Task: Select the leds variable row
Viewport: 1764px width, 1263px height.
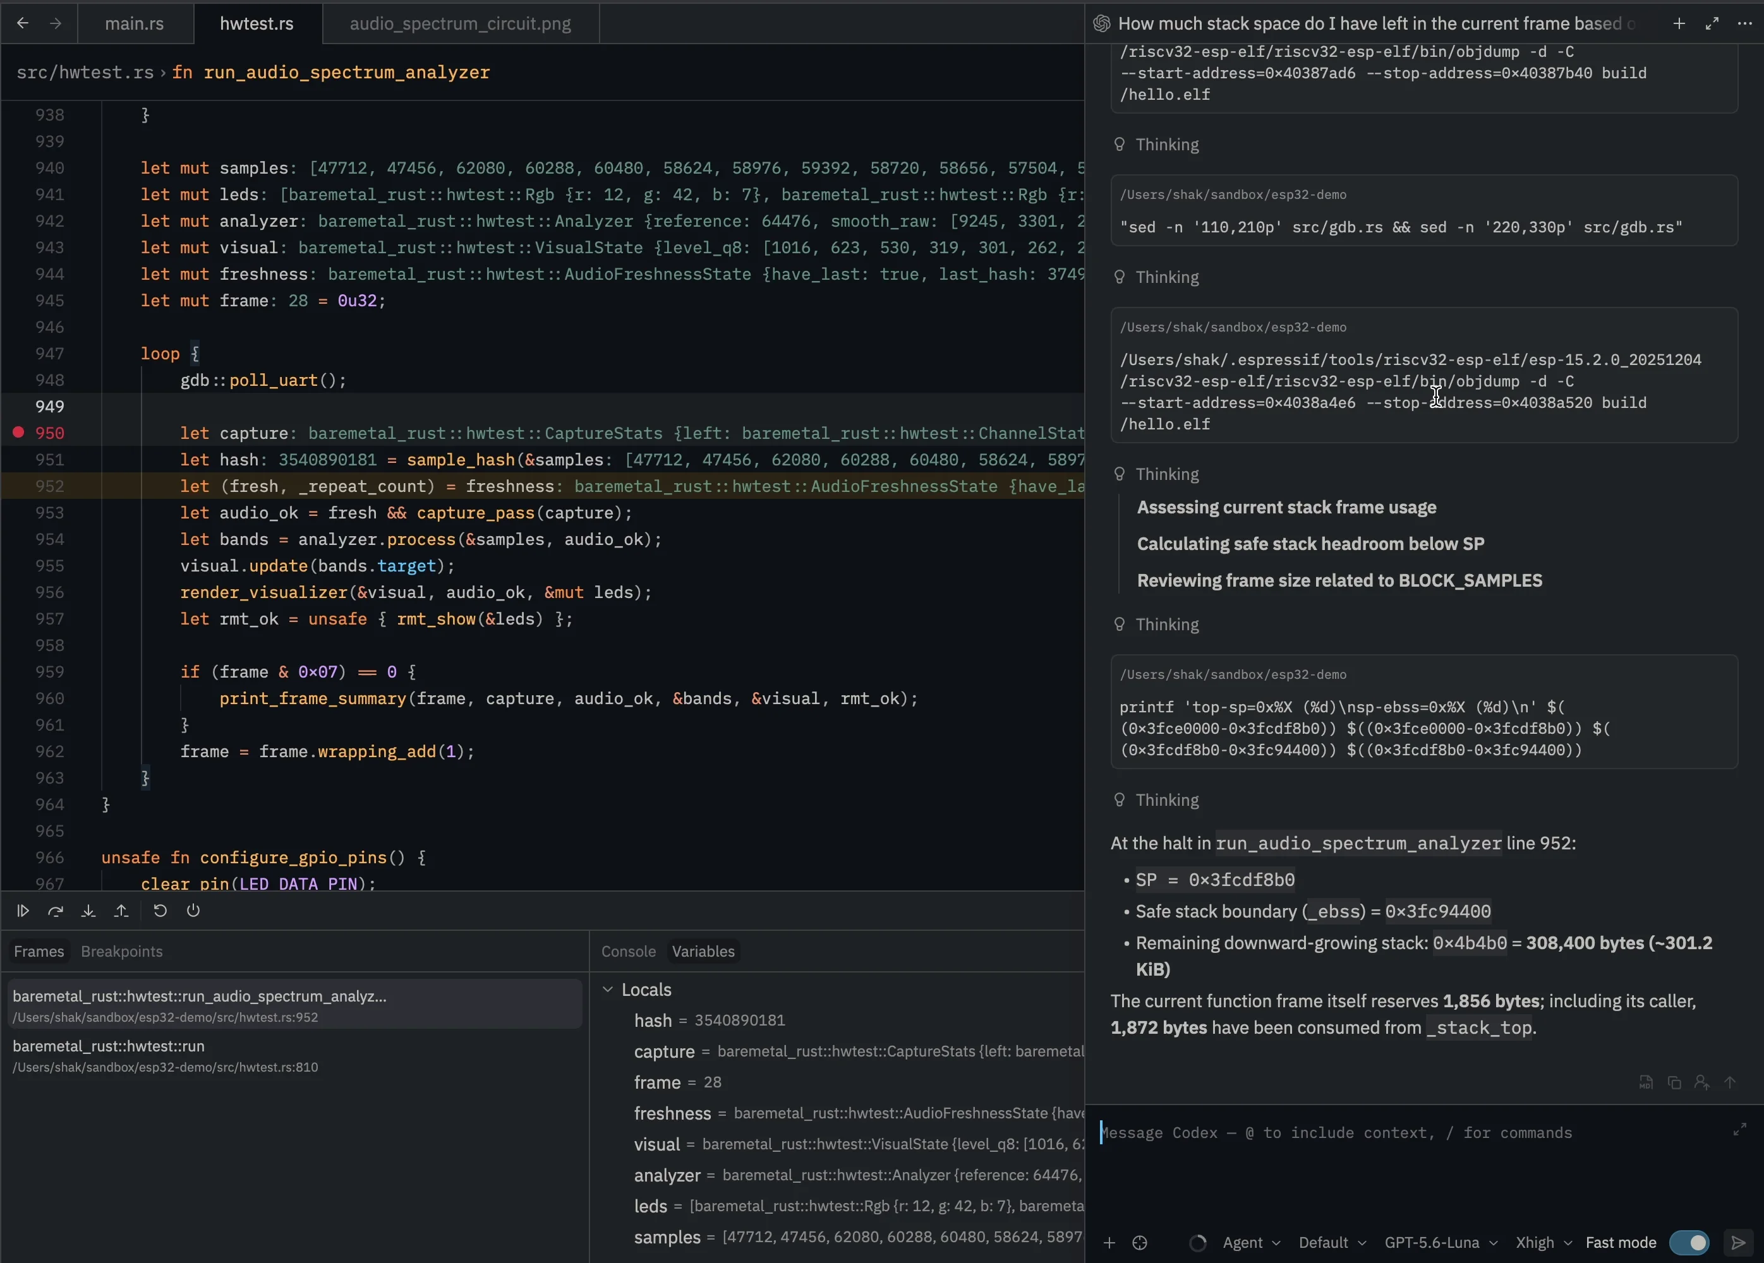Action: point(837,1206)
